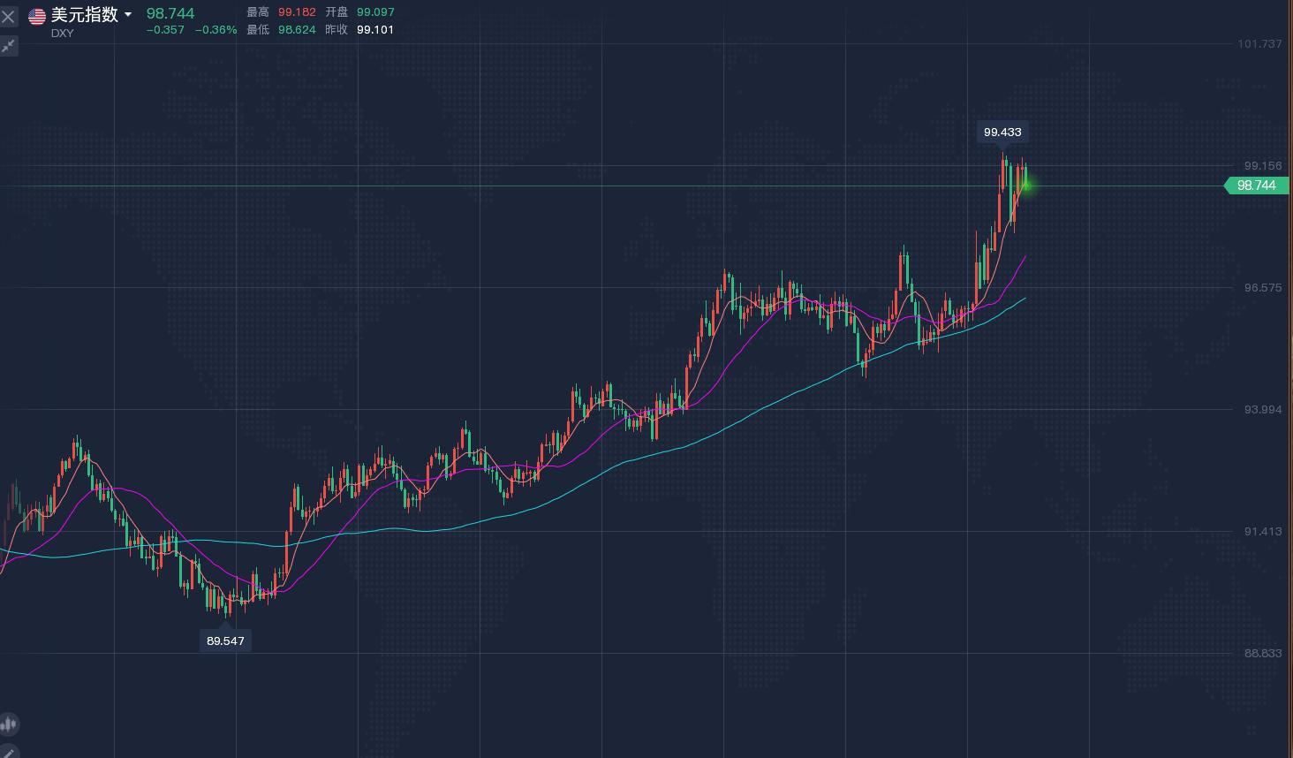
Task: Click the 最低 value 98.624
Action: click(x=297, y=30)
